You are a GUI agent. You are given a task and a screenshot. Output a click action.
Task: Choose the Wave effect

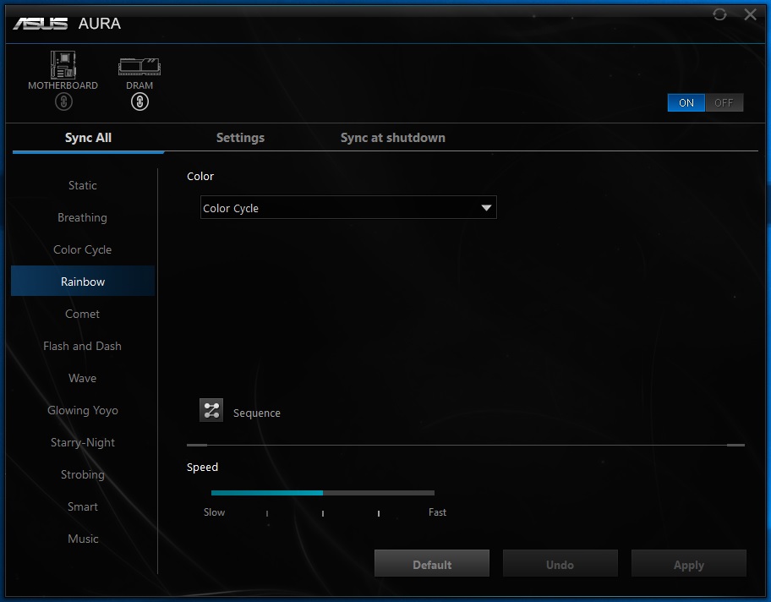pyautogui.click(x=83, y=378)
